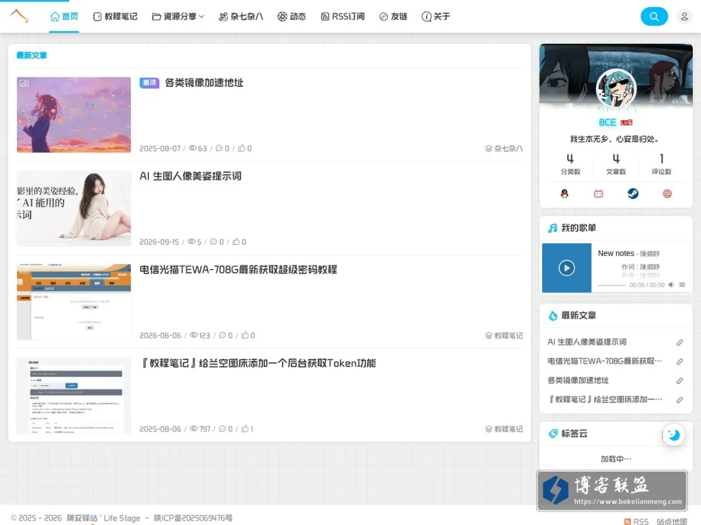
Task: Open 教程笔记 category on 电信光猫 article
Action: [x=504, y=335]
